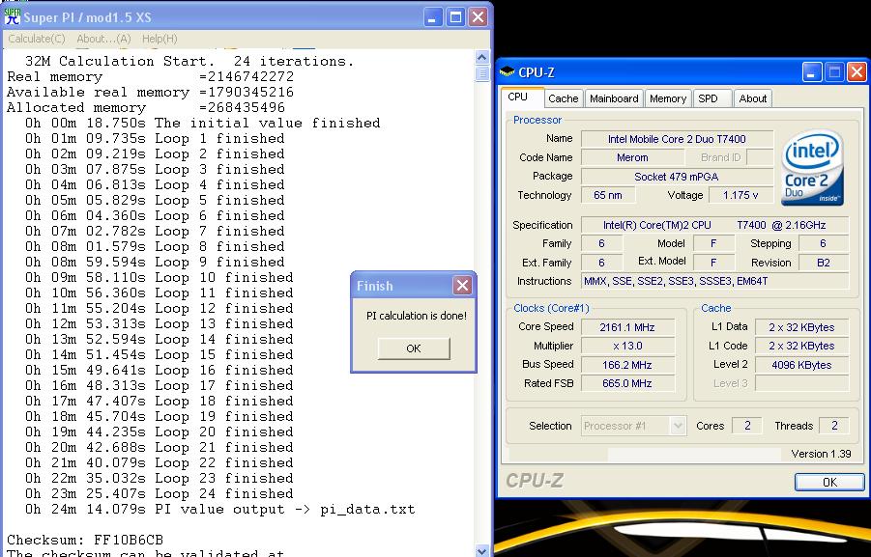Image resolution: width=871 pixels, height=557 pixels.
Task: Click the Technology value '65 nm'
Action: [x=608, y=195]
